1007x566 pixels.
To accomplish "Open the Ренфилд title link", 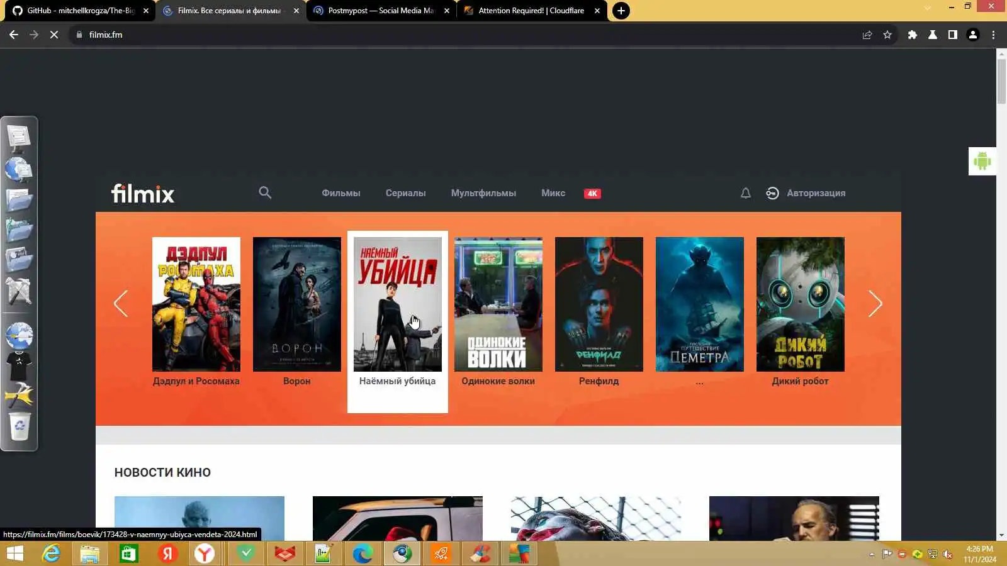I will [x=599, y=381].
